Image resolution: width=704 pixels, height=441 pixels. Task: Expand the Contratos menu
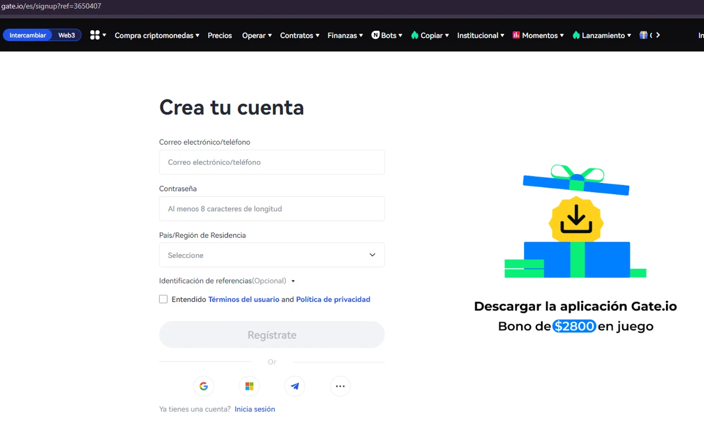point(299,35)
